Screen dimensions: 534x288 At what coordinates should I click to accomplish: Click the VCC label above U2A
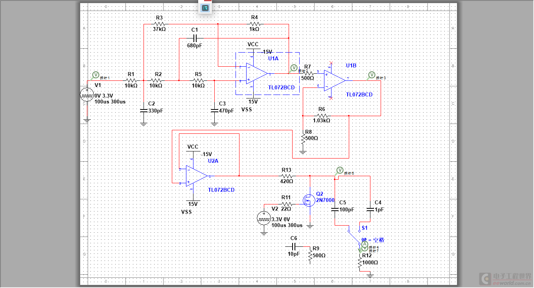[193, 147]
